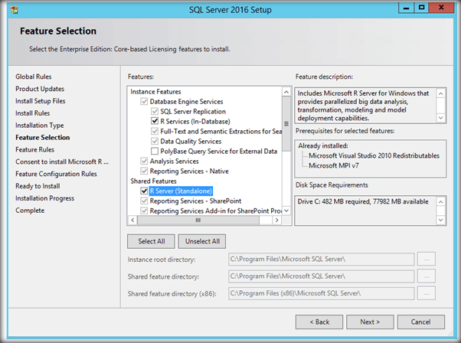Image resolution: width=461 pixels, height=343 pixels.
Task: Select Install Setup Files step
Action: pyautogui.click(x=41, y=101)
